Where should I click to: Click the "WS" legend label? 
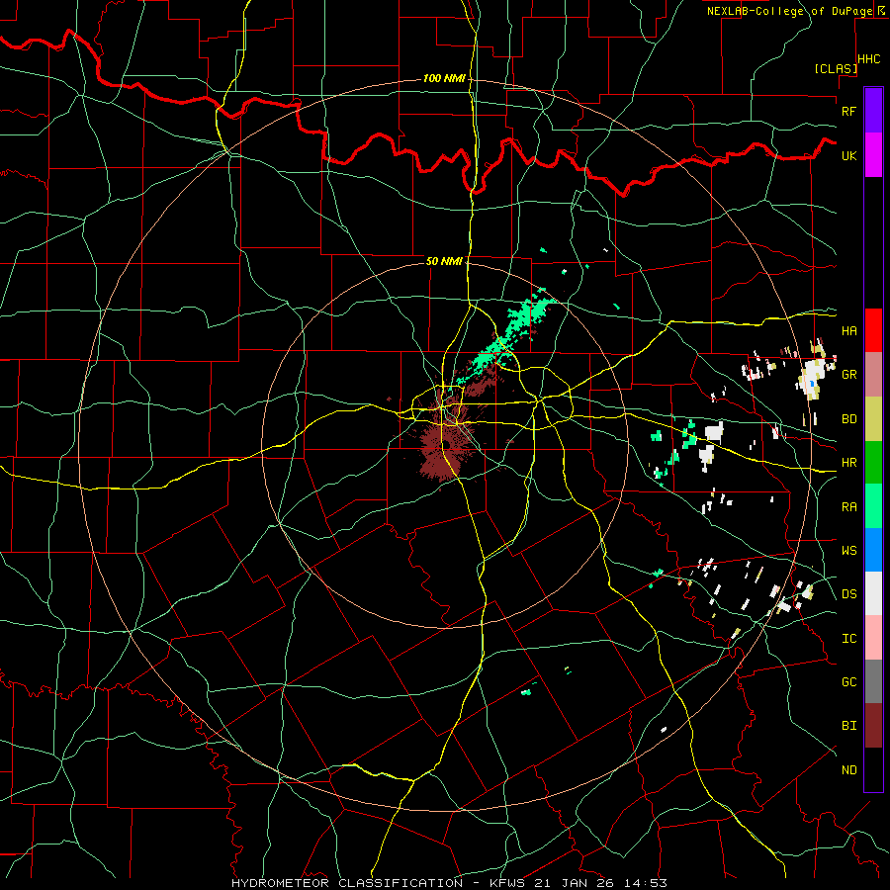point(848,551)
